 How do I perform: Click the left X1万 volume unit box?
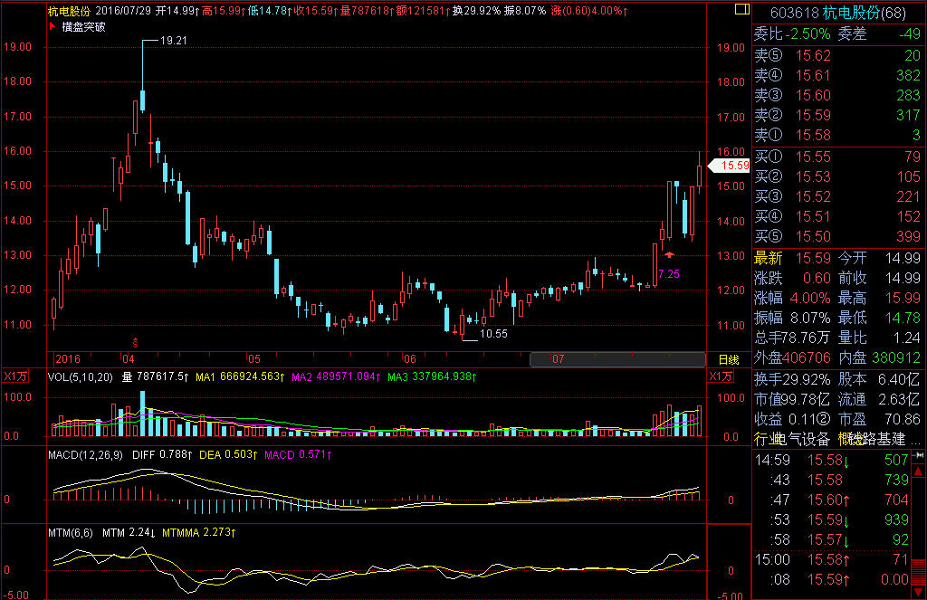(14, 376)
